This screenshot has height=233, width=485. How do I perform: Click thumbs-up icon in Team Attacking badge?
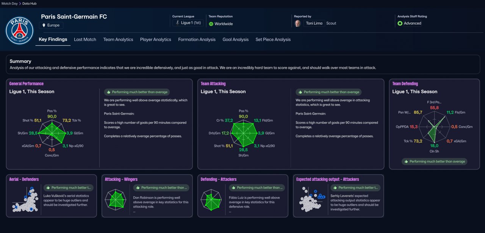pos(300,92)
